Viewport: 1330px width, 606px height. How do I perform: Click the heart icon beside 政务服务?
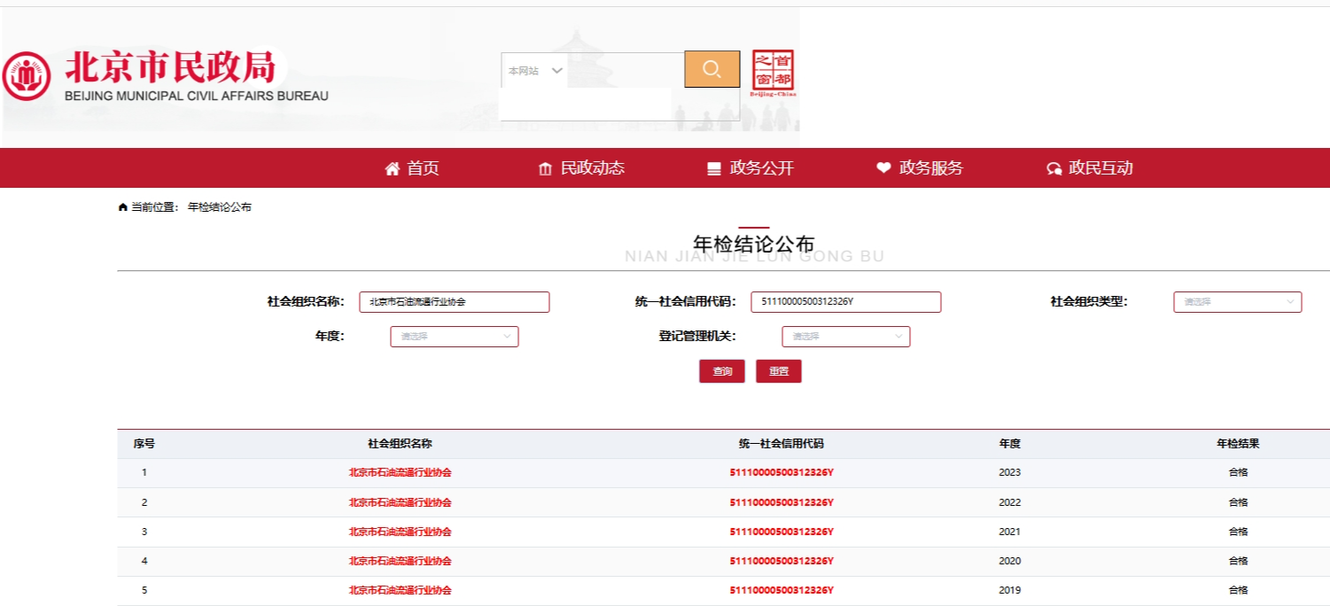pos(883,168)
